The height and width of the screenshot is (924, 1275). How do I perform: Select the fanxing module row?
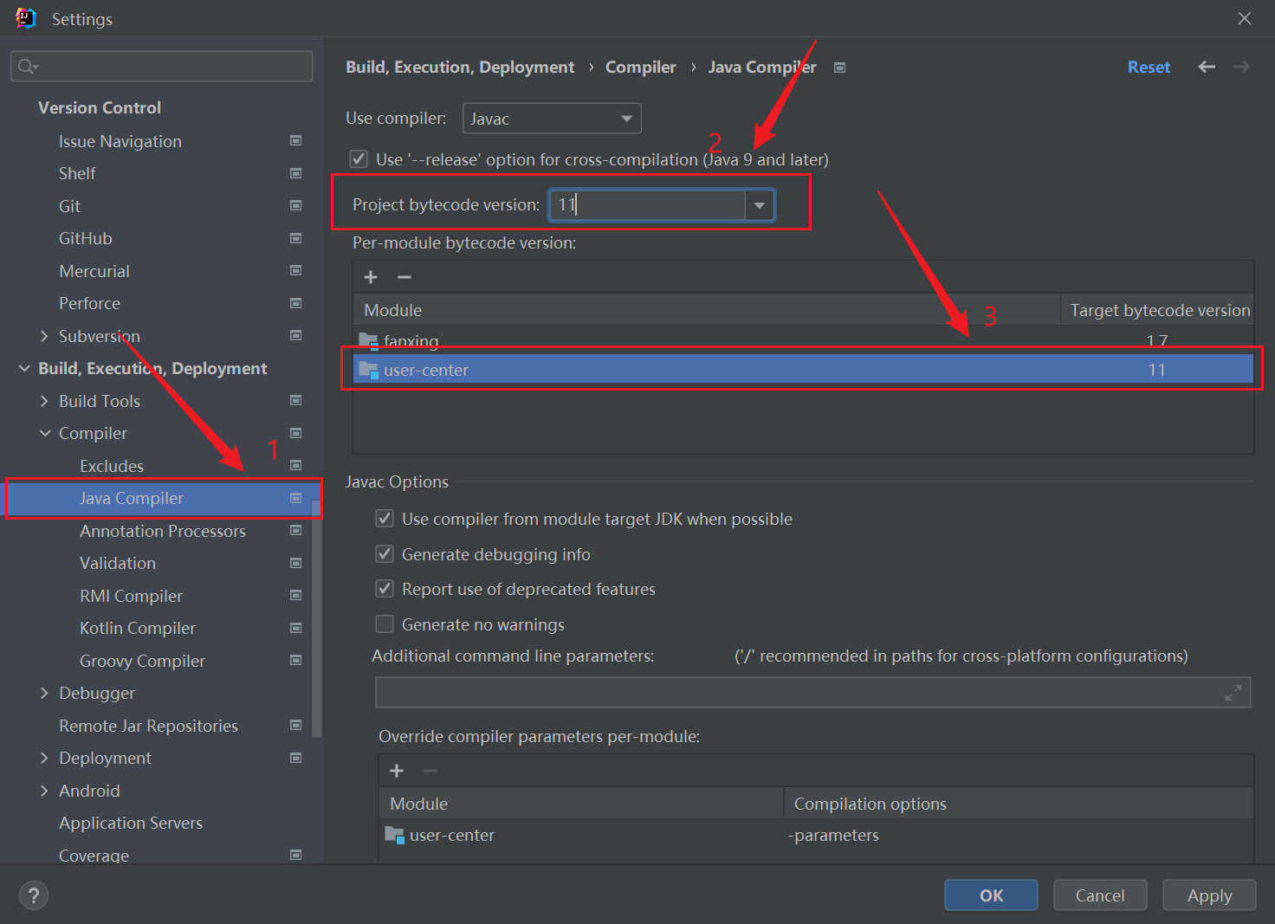tap(803, 340)
